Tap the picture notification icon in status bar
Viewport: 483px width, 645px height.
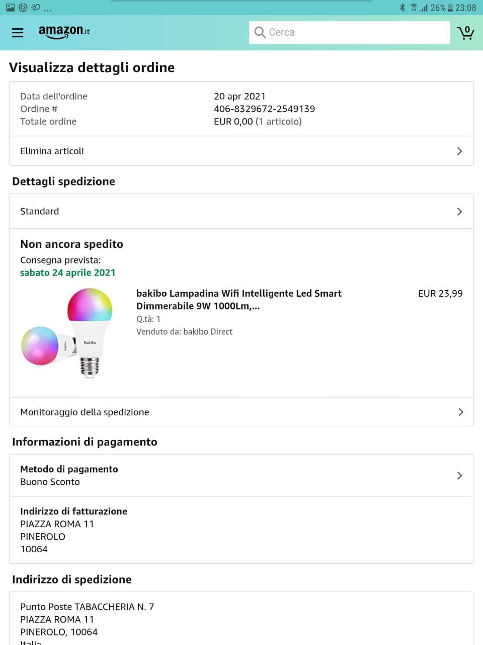click(10, 8)
